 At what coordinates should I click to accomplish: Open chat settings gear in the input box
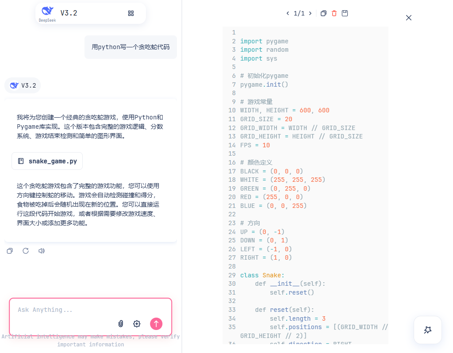tap(137, 324)
